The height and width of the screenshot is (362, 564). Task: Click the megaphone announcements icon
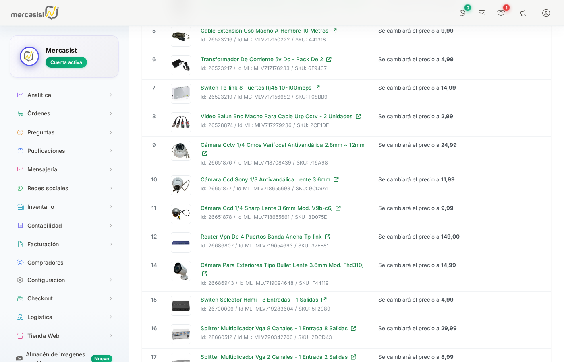(524, 13)
